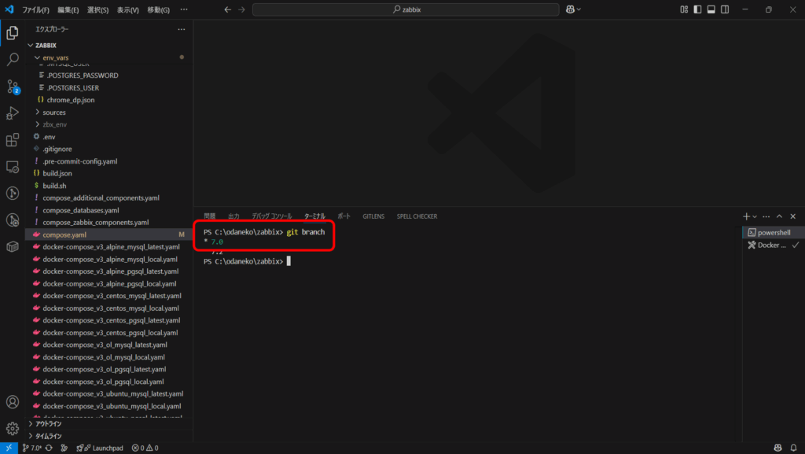The width and height of the screenshot is (805, 454).
Task: Open the ファイル(F) menu
Action: 35,9
